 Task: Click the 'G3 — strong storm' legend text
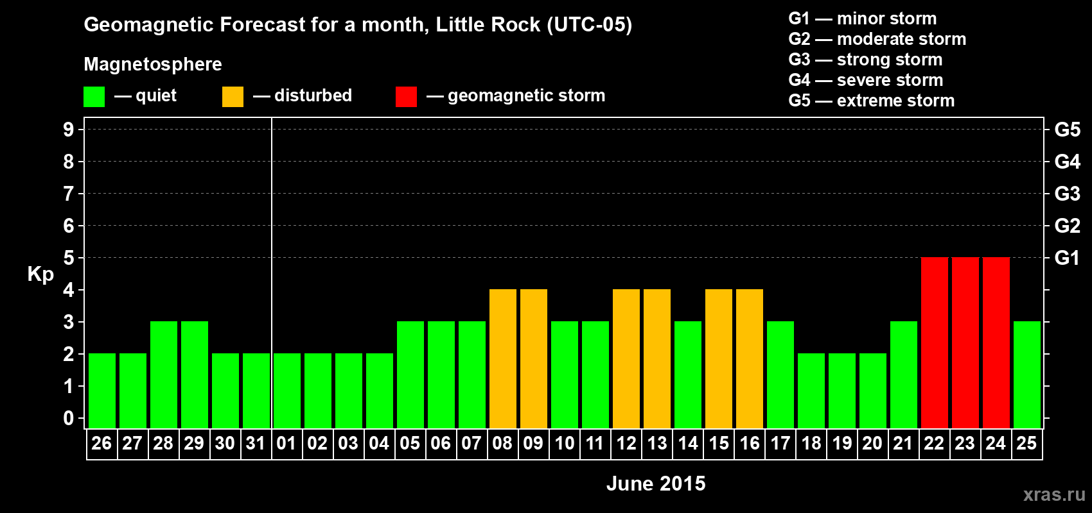(865, 60)
